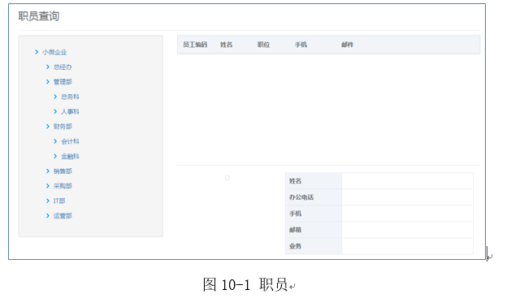
Task: Click chevron icon beside 销售部
Action: coord(47,171)
